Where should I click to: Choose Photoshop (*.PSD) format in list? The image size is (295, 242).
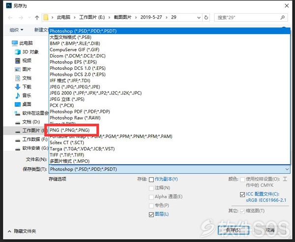click(170, 31)
